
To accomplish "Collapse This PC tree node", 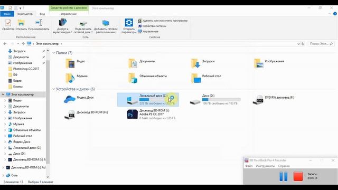I will tap(3, 94).
